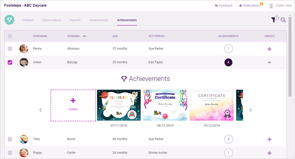Untick the checkbox for Anton Barclay
Viewport: 295px width, 159px height.
pyautogui.click(x=10, y=63)
